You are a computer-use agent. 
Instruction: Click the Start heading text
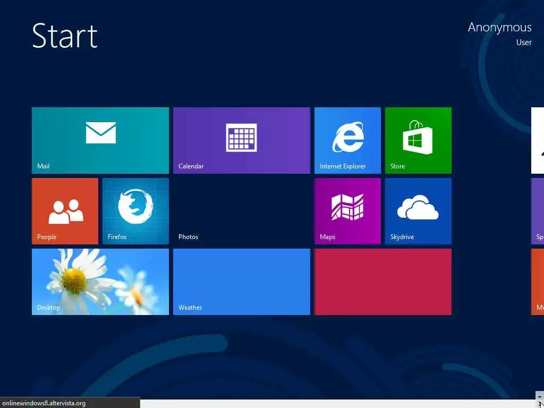tap(65, 36)
